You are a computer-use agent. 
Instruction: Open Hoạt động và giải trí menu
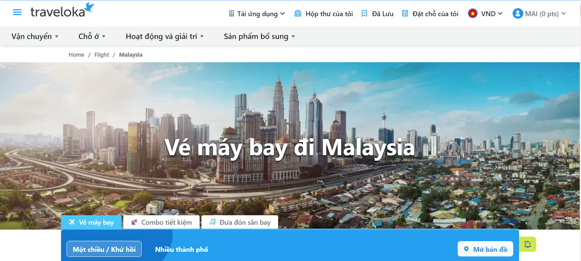165,36
